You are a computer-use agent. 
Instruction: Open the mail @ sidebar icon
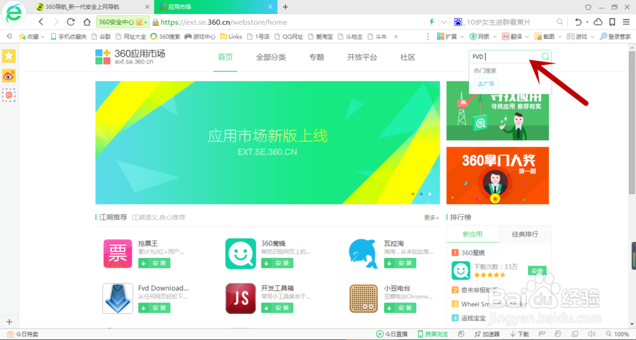[x=9, y=95]
